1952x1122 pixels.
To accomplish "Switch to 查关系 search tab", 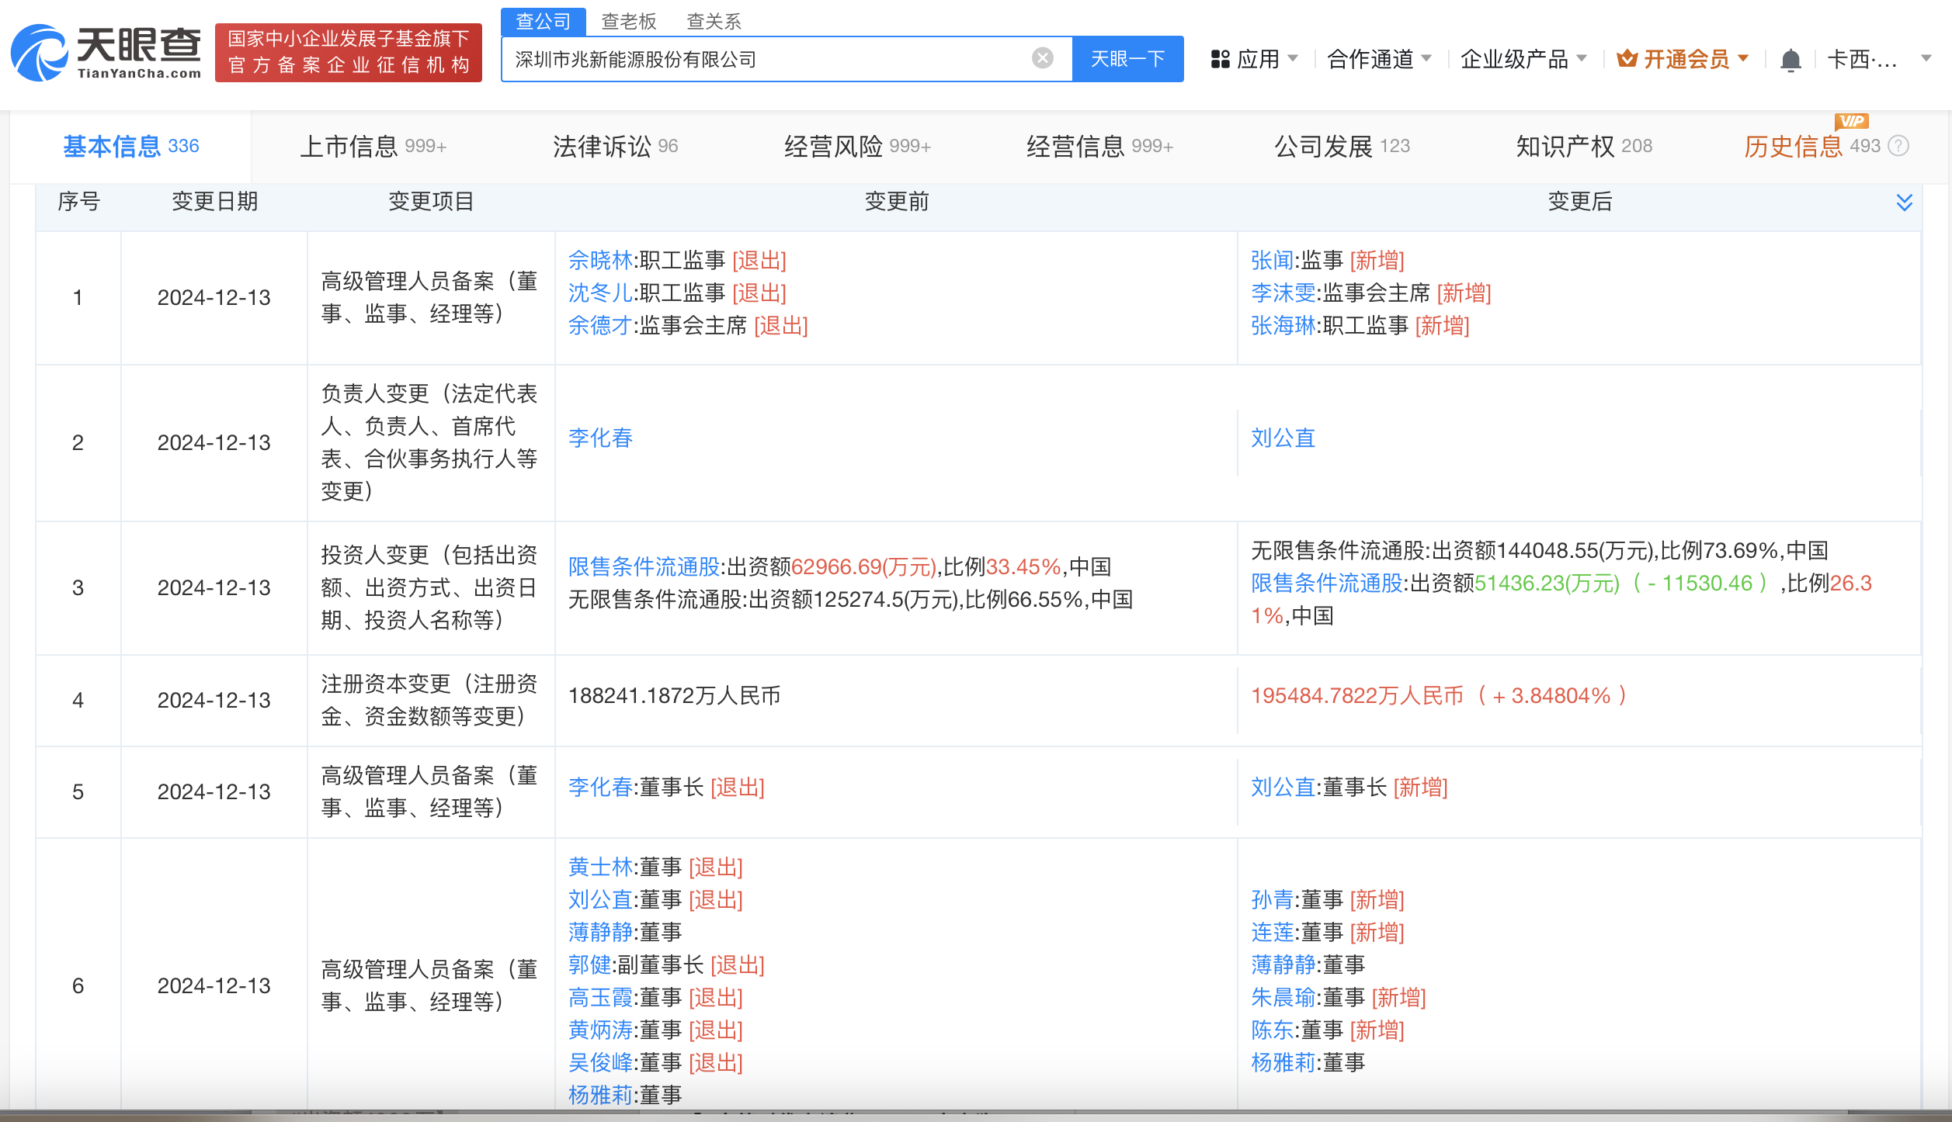I will 714,22.
